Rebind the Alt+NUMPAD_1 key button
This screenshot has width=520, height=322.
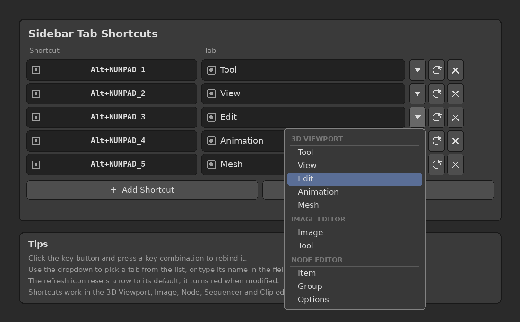click(112, 70)
